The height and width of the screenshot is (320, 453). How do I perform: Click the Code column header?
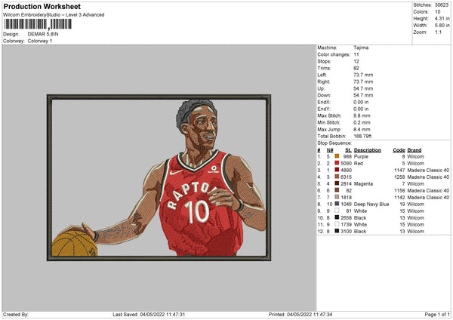click(399, 149)
